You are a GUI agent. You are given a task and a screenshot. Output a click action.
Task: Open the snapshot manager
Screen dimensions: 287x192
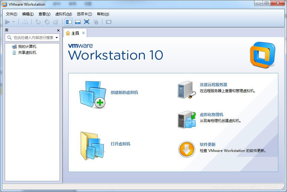pos(56,22)
